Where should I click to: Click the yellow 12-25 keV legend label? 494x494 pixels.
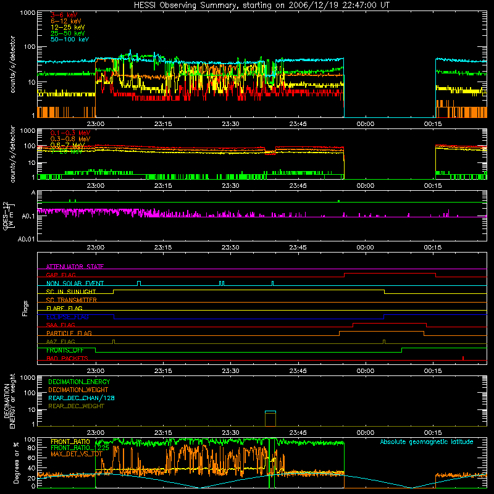68,27
